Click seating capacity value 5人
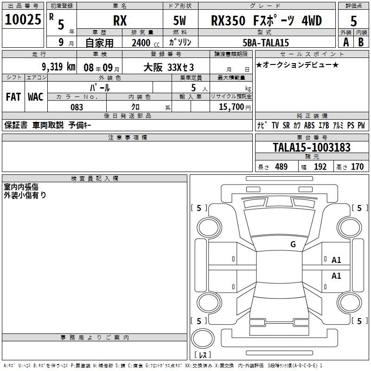Image resolution: width=371 pixels, height=371 pixels. [x=199, y=88]
